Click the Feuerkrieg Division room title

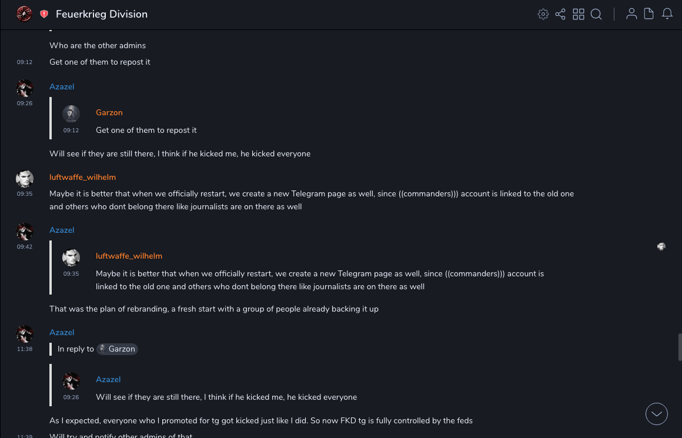tap(102, 14)
